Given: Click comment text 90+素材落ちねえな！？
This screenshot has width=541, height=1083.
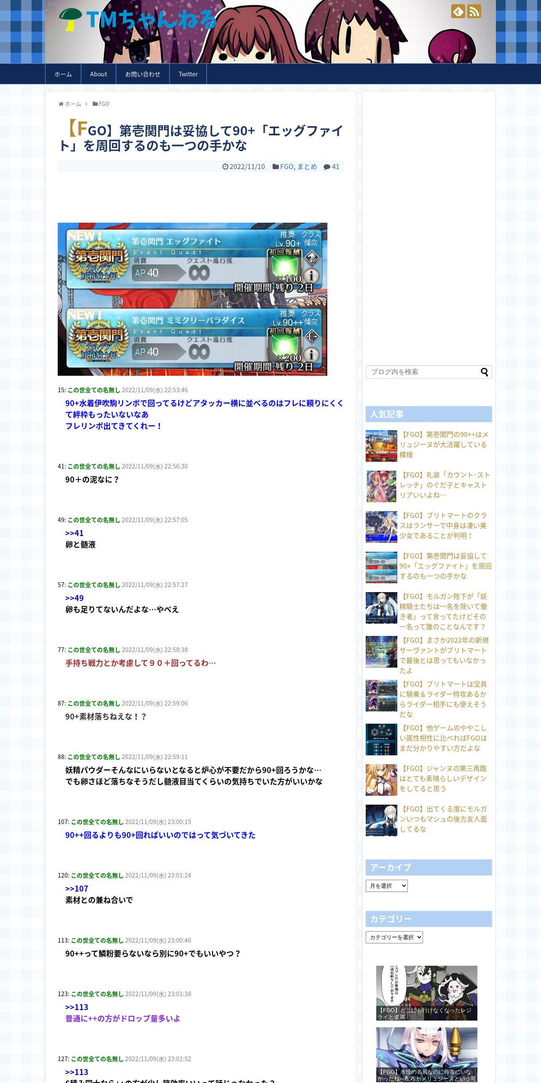Looking at the screenshot, I should 106,717.
